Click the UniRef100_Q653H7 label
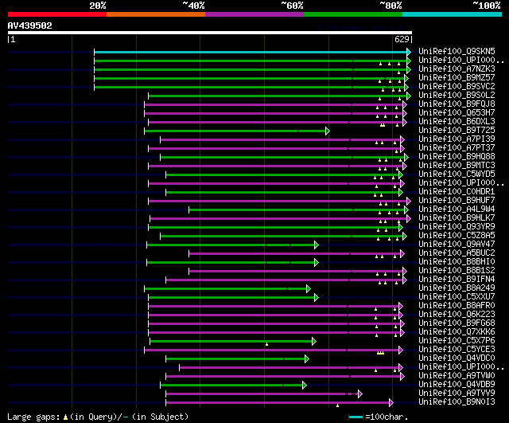 point(457,112)
